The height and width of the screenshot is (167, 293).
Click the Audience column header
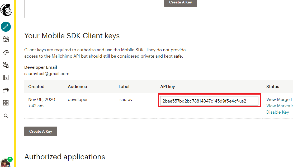tap(77, 87)
